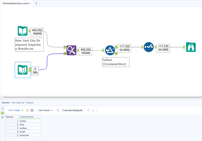This screenshot has width=202, height=141.
Task: Click the New_York_City_Restaurant_Inspection_Results.csv annotation
Action: pos(29,45)
